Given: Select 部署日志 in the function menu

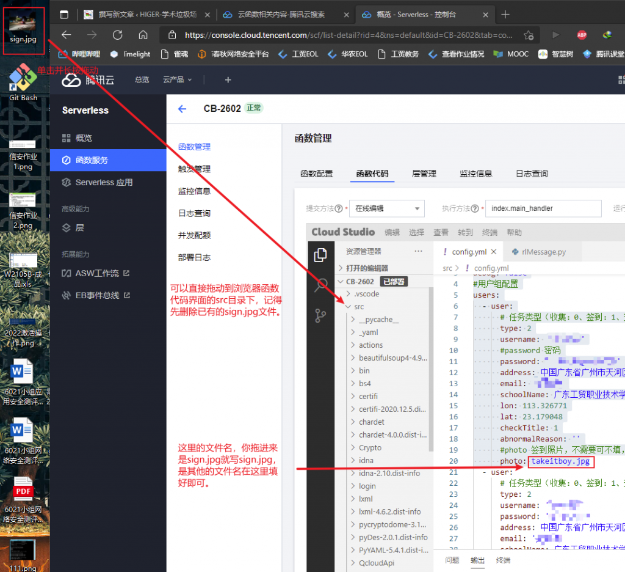Looking at the screenshot, I should pos(194,257).
